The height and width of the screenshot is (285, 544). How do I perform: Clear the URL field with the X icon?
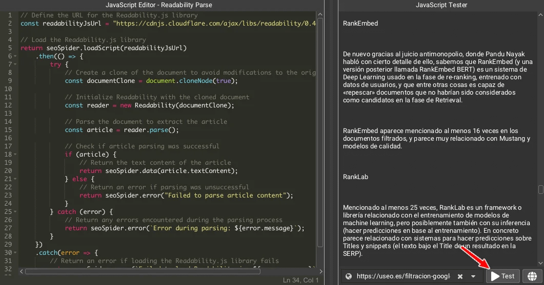click(460, 276)
